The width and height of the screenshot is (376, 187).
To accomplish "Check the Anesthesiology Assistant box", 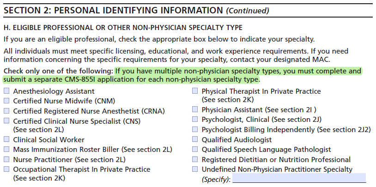I will click(6, 91).
